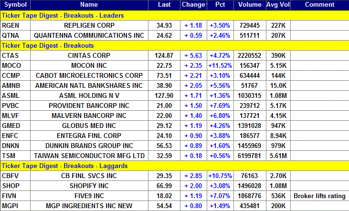Click the FIVE9 INC name cell
Image resolution: width=349 pixels, height=211 pixels.
coord(89,196)
